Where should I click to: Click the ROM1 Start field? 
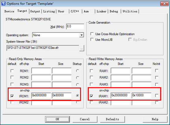coord(41,71)
